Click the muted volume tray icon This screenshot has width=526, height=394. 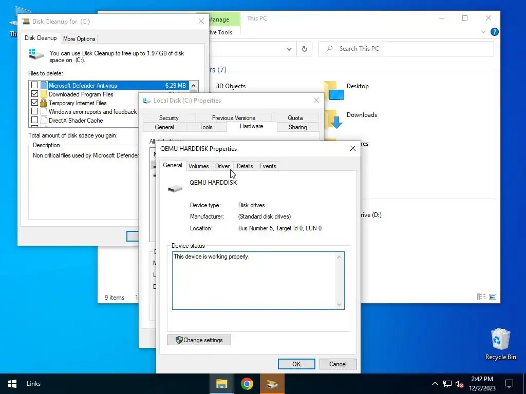coord(459,384)
